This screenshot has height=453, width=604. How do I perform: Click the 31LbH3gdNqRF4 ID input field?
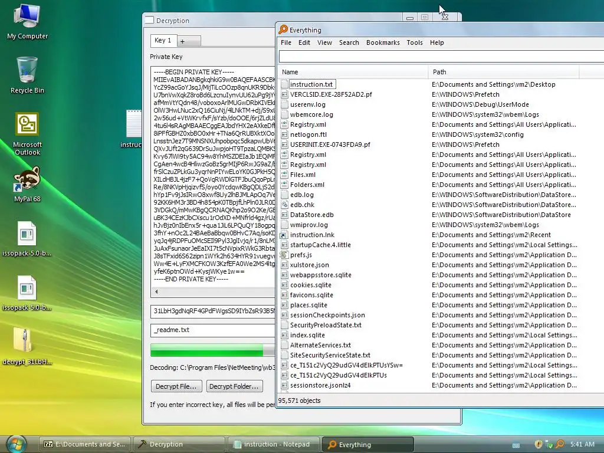212,311
